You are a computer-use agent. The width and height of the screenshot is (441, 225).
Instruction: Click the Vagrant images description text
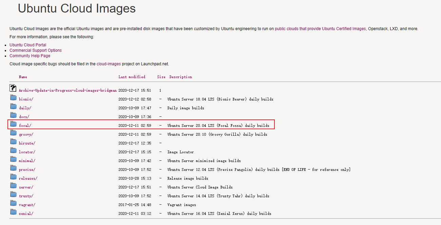pos(181,205)
